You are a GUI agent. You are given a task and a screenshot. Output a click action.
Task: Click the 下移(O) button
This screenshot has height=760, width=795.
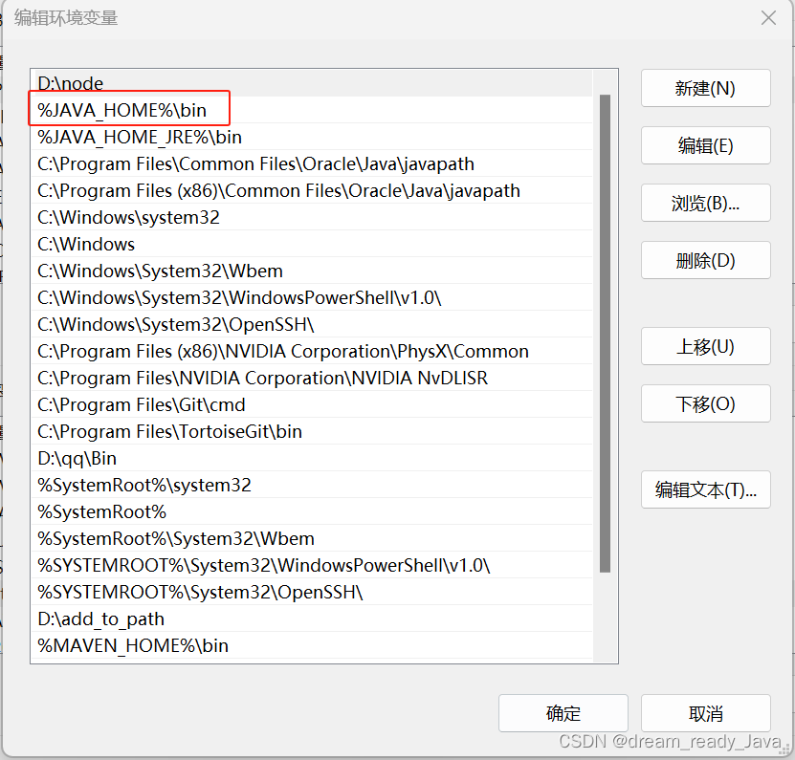coord(705,403)
